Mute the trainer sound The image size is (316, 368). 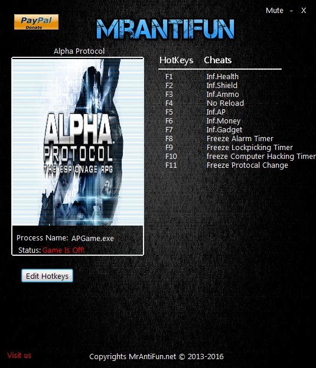274,11
